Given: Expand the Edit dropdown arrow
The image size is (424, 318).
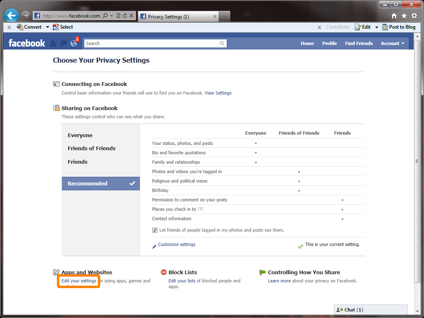Looking at the screenshot, I should [377, 27].
